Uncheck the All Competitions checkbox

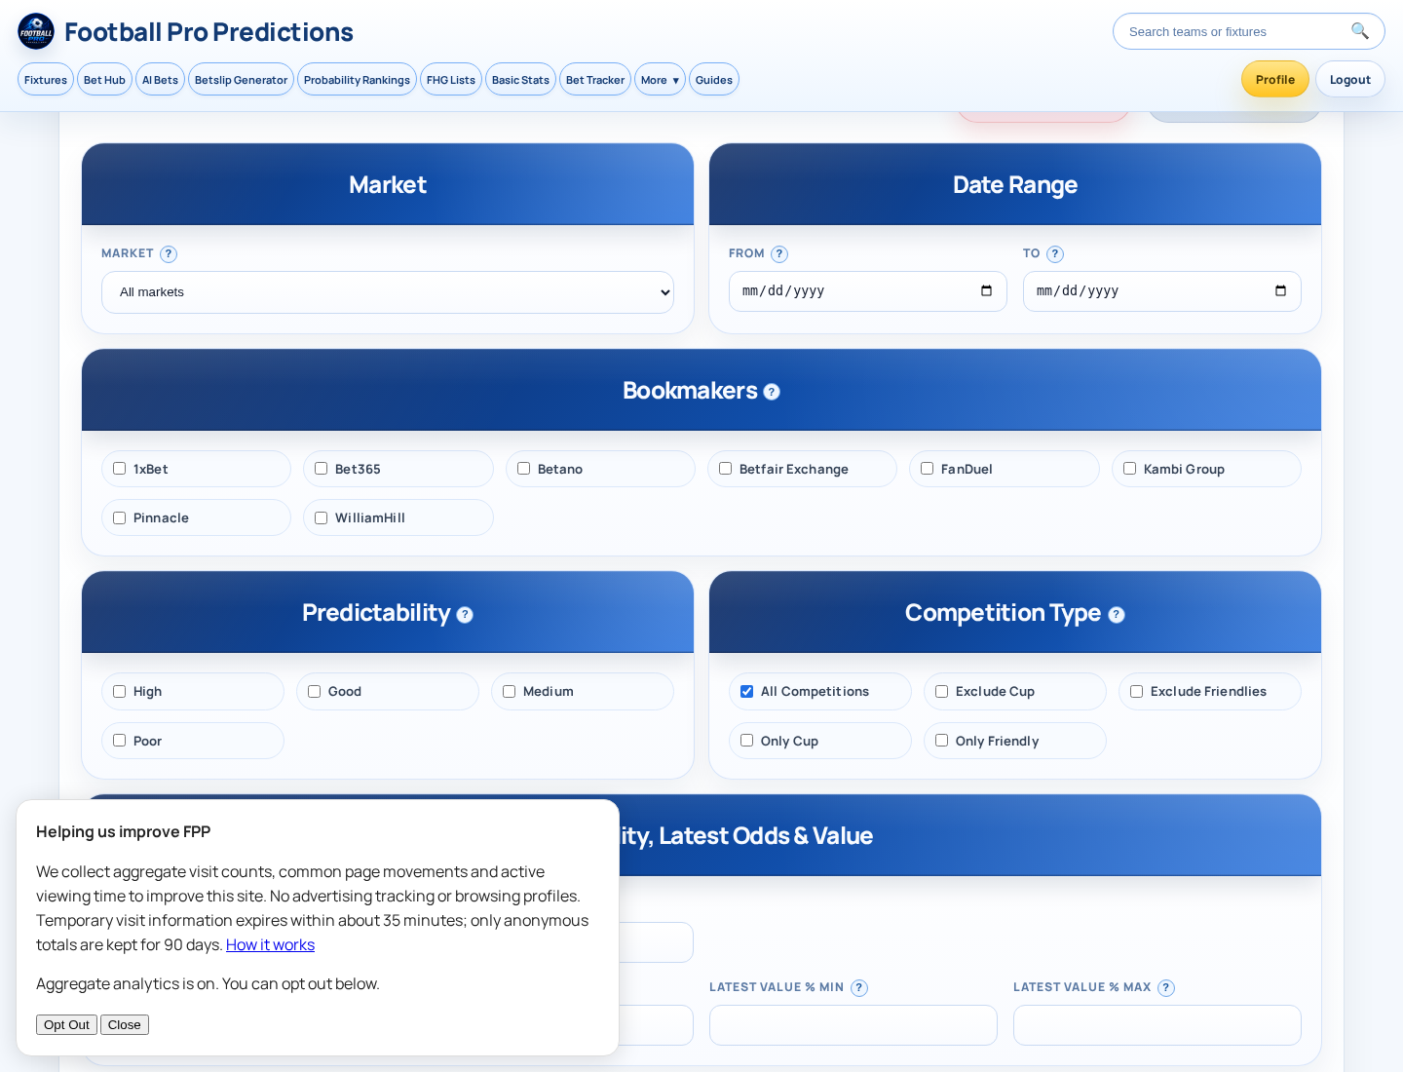tap(747, 692)
